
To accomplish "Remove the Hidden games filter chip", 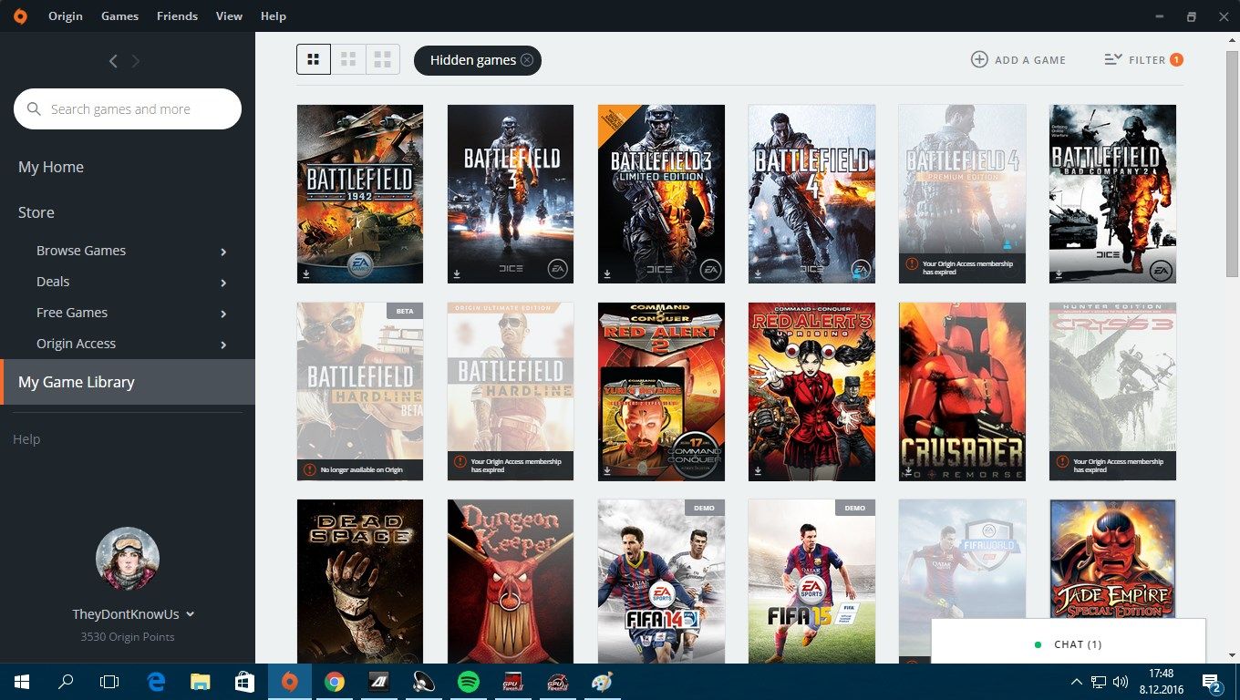I will (x=527, y=60).
